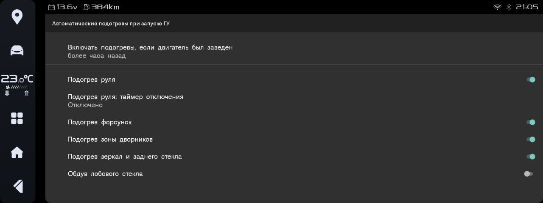This screenshot has width=543, height=203.
Task: Tap the battery voltage 13.6v indicator
Action: coord(63,7)
